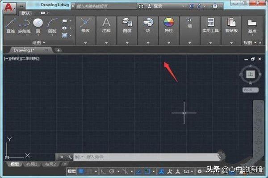
Task: Expand the Modify (修改) panel dropdown arrow
Action: [x=85, y=43]
